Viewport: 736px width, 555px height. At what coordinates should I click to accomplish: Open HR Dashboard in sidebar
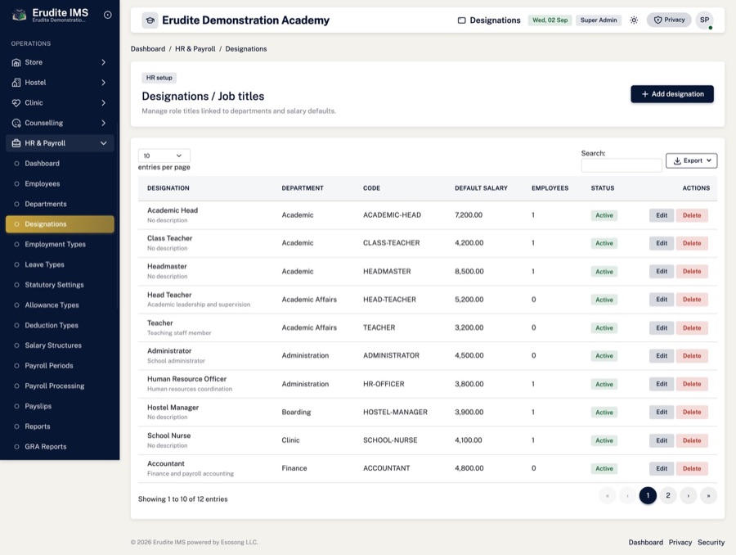pyautogui.click(x=60, y=164)
